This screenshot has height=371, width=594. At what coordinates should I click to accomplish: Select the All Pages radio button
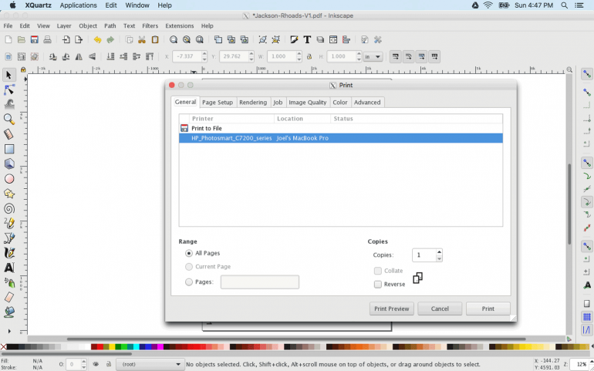(189, 253)
